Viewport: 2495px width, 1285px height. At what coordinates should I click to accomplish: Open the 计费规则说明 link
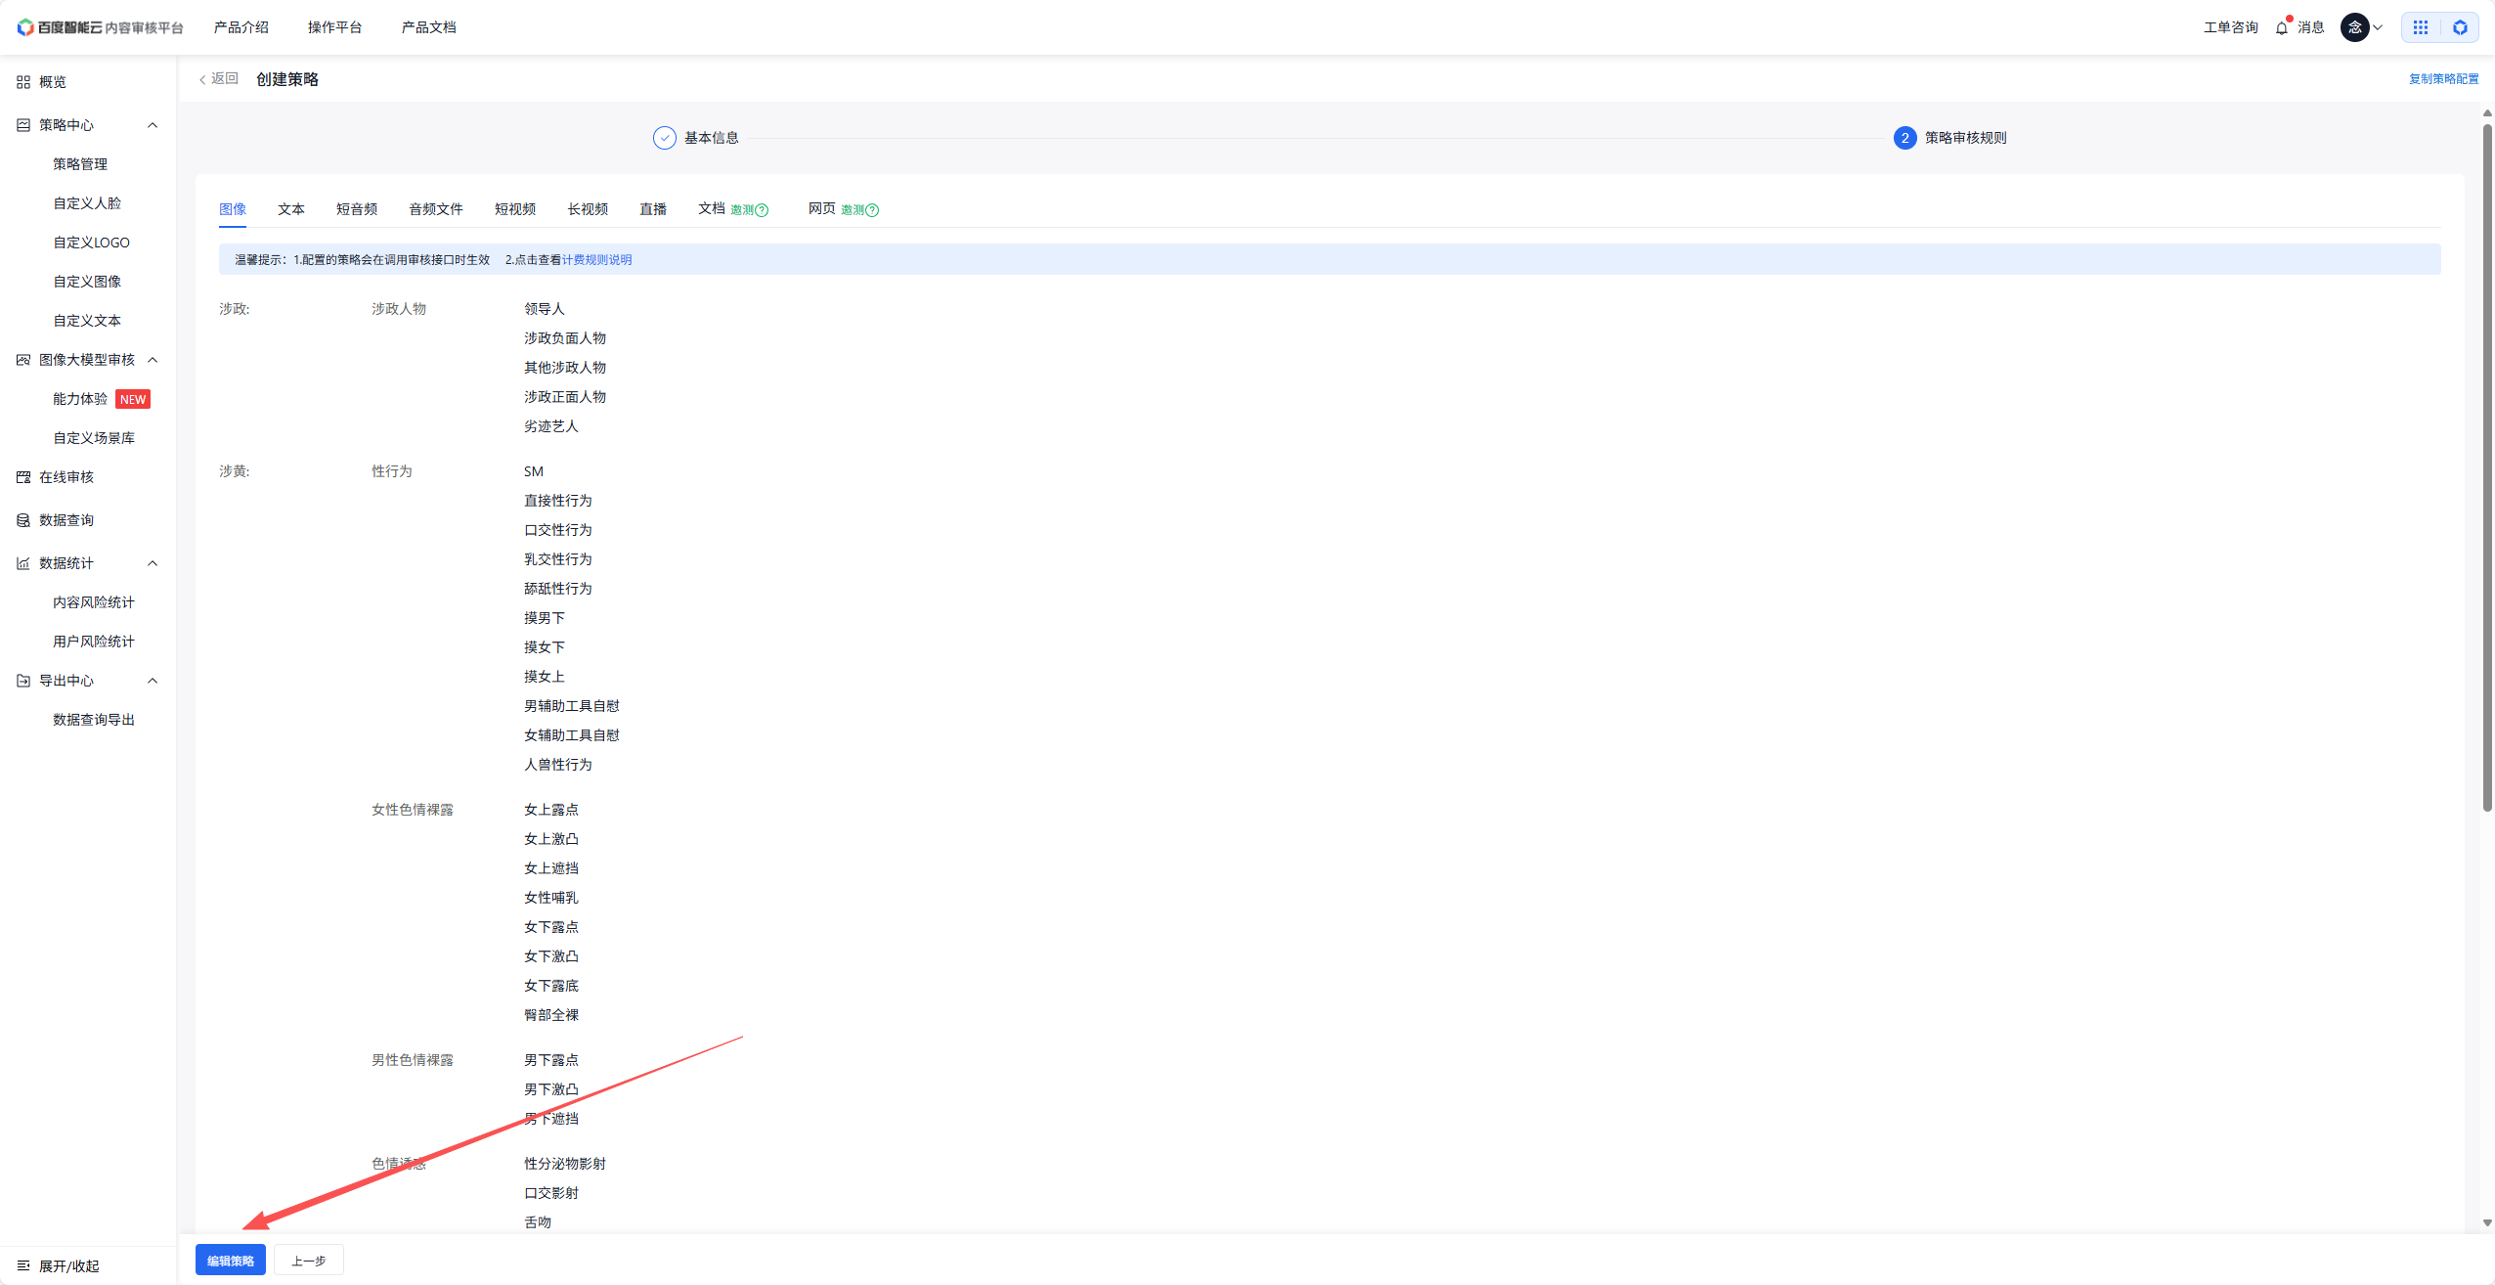coord(596,260)
